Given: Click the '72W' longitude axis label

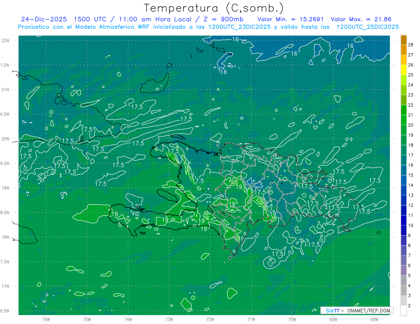Looking at the screenshot, I should tap(210, 319).
